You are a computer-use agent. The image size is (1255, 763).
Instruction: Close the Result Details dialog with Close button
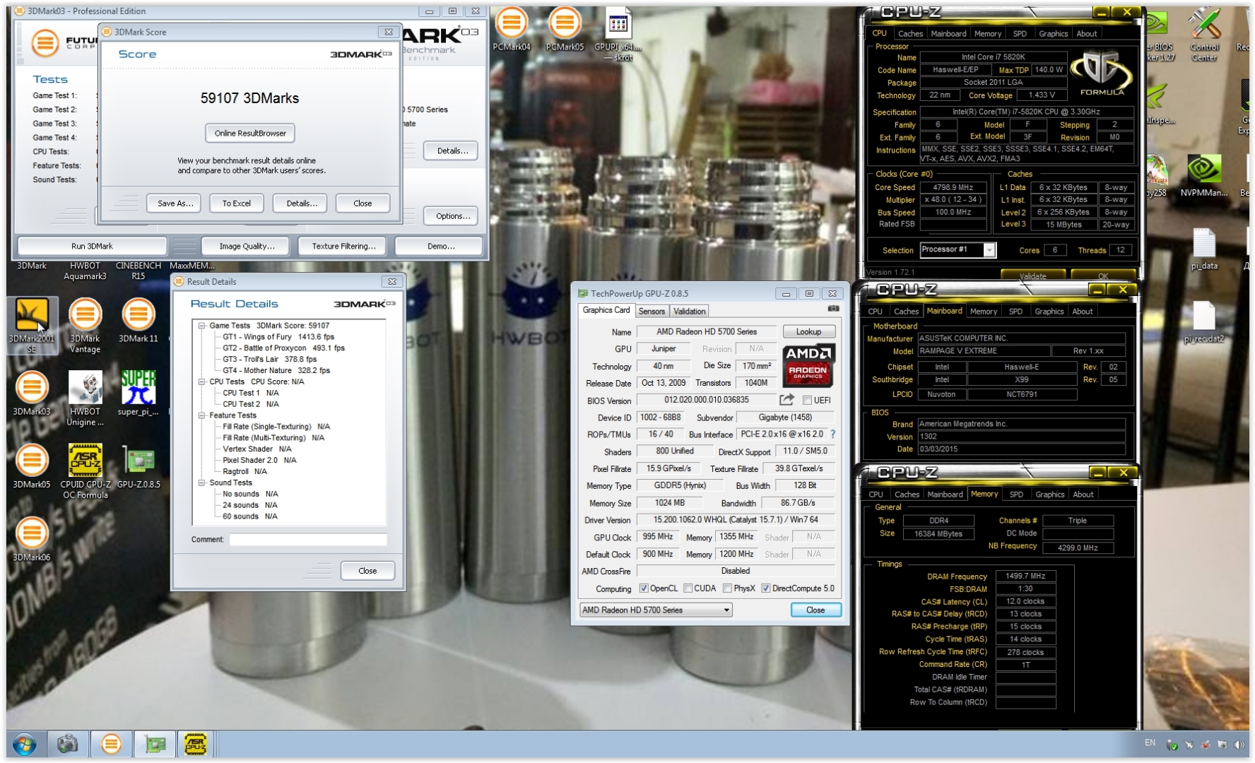pos(367,571)
